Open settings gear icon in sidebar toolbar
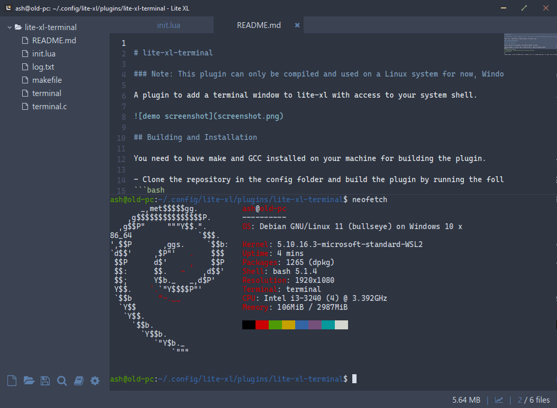The image size is (557, 408). 95,381
